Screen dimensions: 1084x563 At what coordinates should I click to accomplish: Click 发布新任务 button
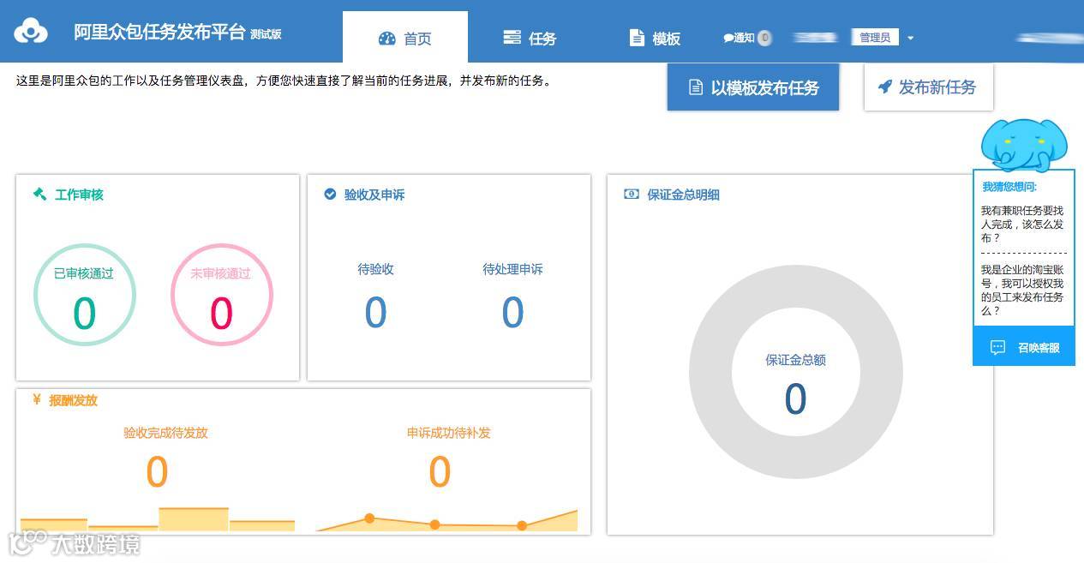(x=928, y=87)
